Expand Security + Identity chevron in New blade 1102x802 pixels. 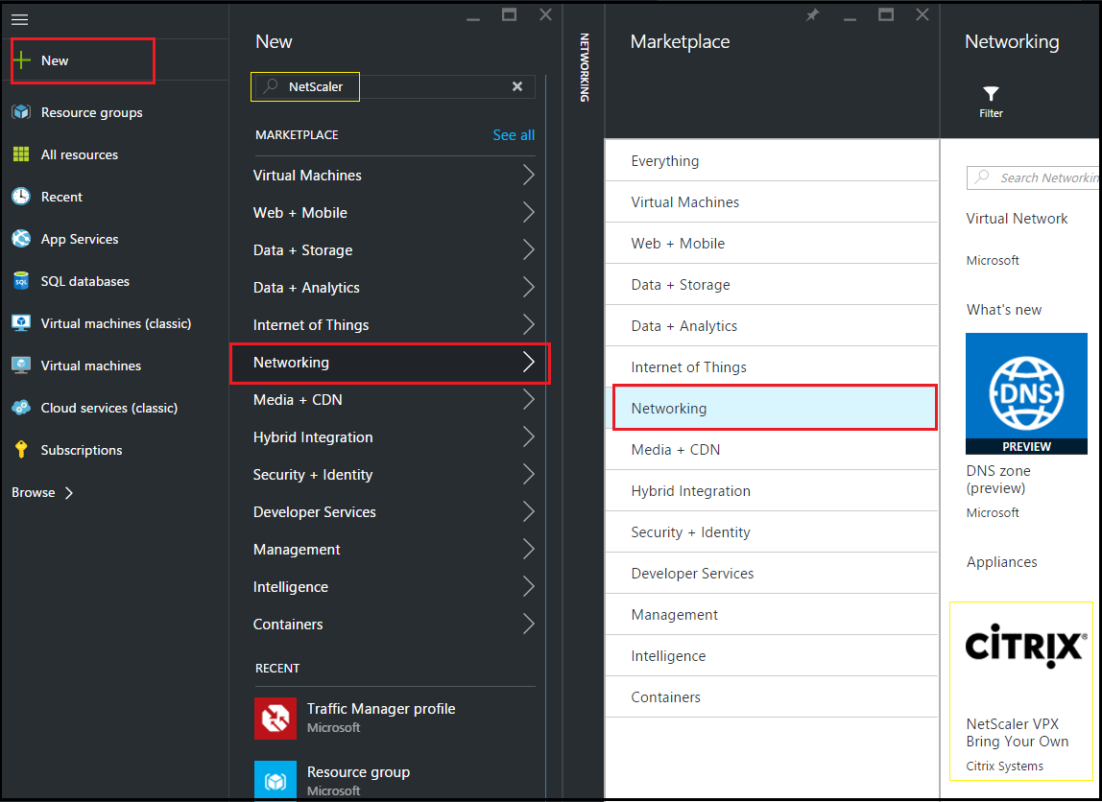[529, 475]
